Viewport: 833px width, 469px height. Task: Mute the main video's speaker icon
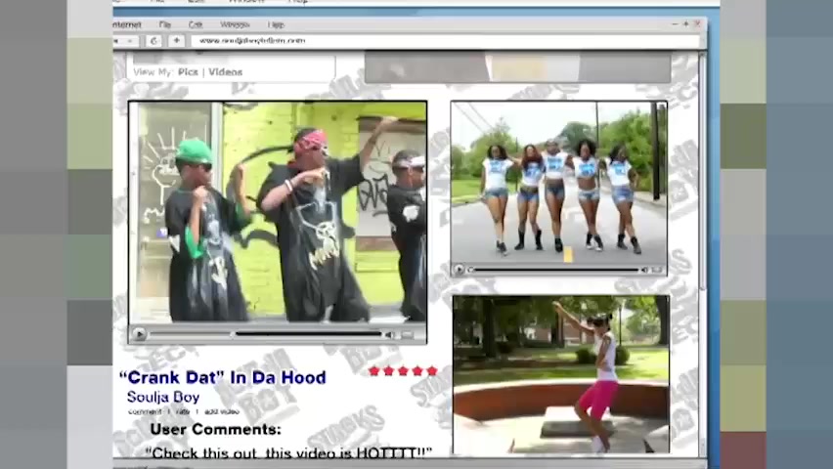tap(390, 334)
